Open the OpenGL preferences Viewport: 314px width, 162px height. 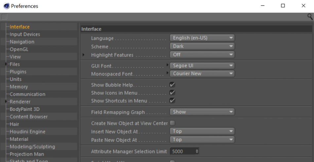click(19, 49)
